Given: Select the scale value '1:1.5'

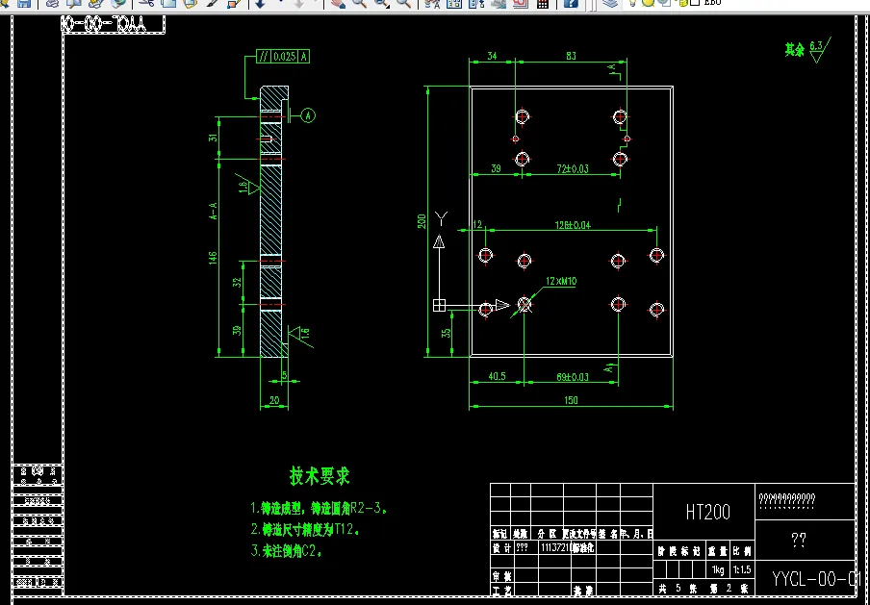Looking at the screenshot, I should tap(742, 569).
